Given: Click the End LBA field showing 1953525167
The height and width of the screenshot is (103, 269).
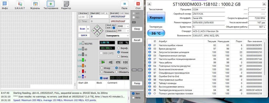Looking at the screenshot, I should tap(120, 17).
